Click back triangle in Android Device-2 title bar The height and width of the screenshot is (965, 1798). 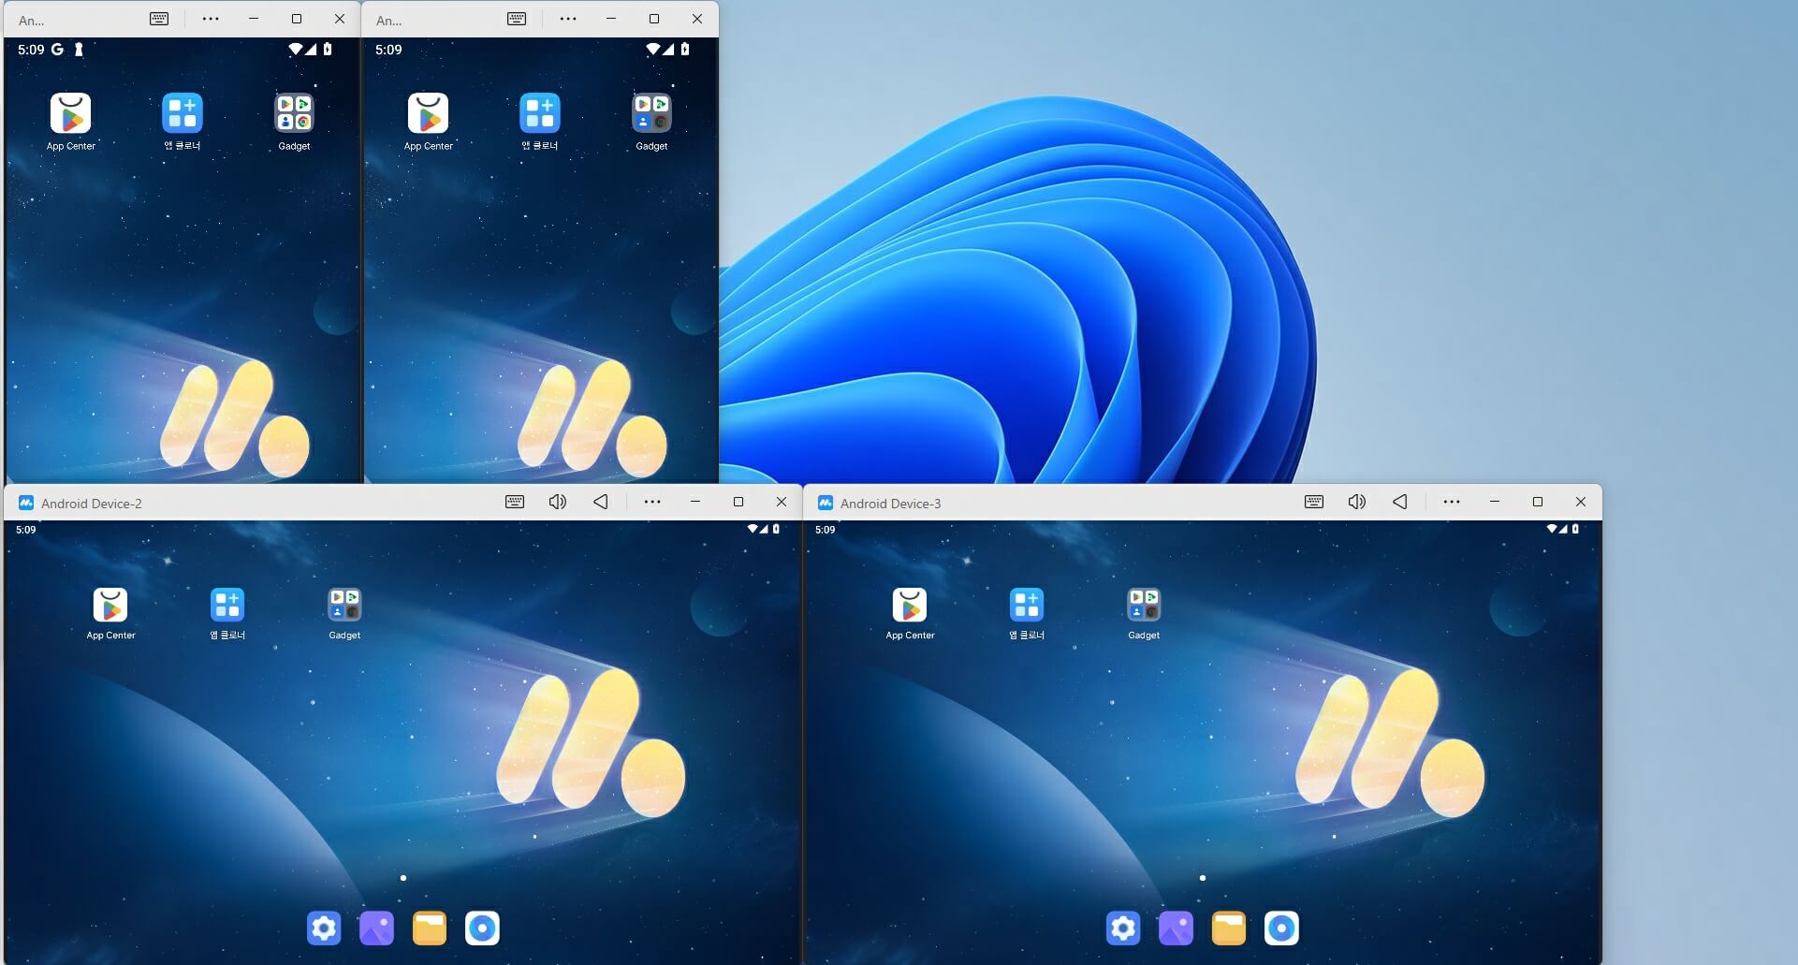click(601, 502)
